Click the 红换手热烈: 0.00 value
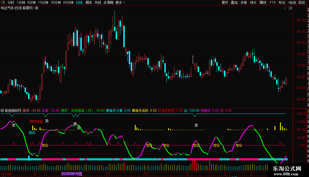Screen dimensions: 309x177 click(x=170, y=111)
